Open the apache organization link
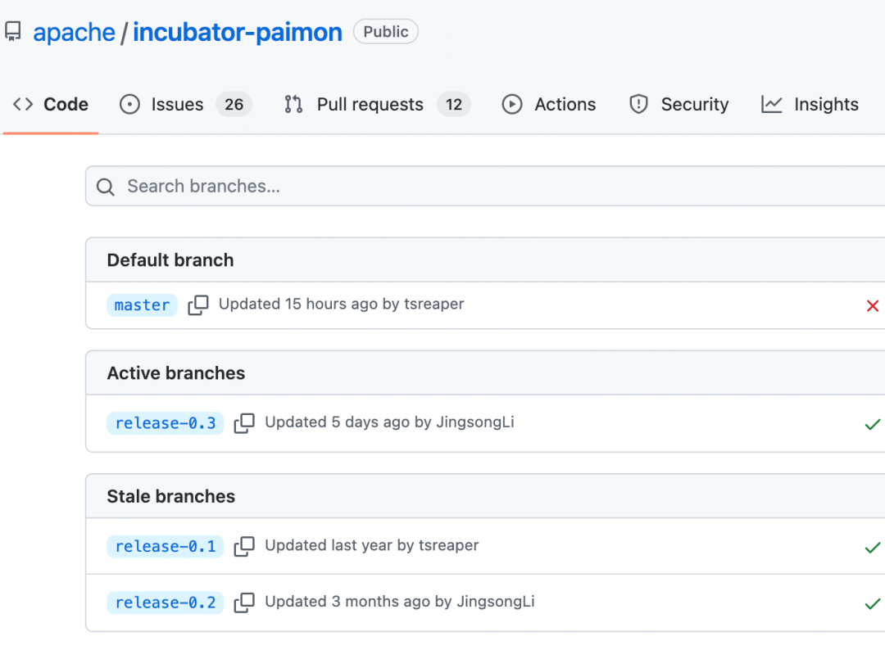The image size is (885, 659). tap(74, 32)
